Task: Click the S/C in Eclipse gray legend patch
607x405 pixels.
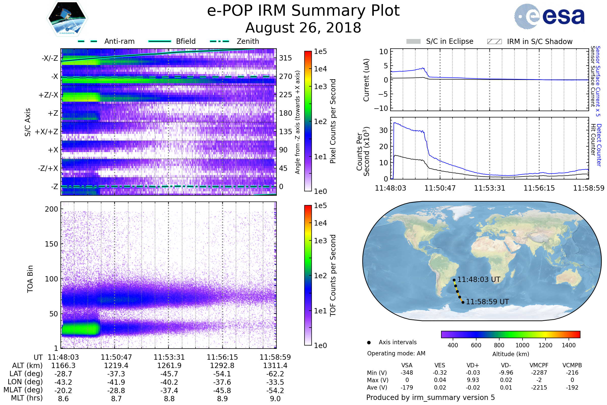Action: click(x=413, y=42)
